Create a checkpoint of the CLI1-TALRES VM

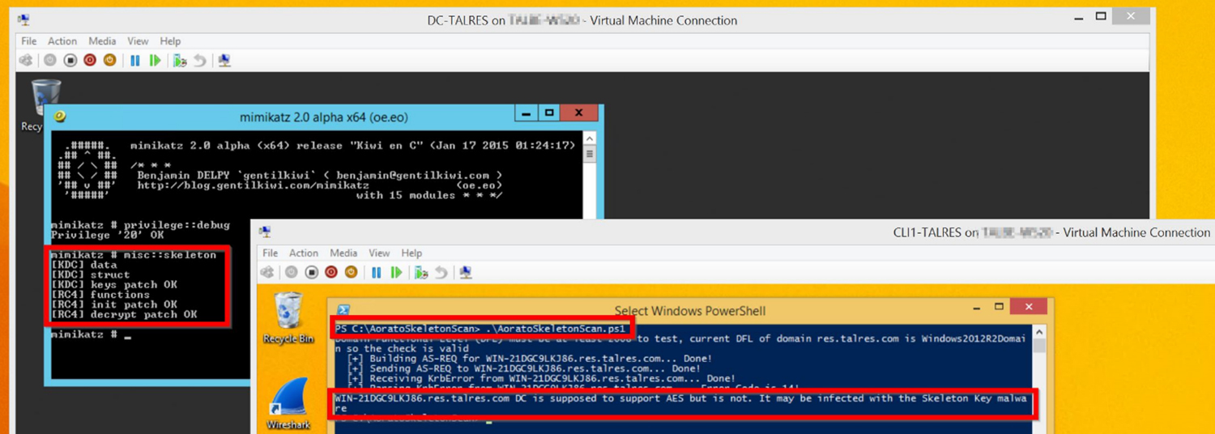click(x=421, y=272)
